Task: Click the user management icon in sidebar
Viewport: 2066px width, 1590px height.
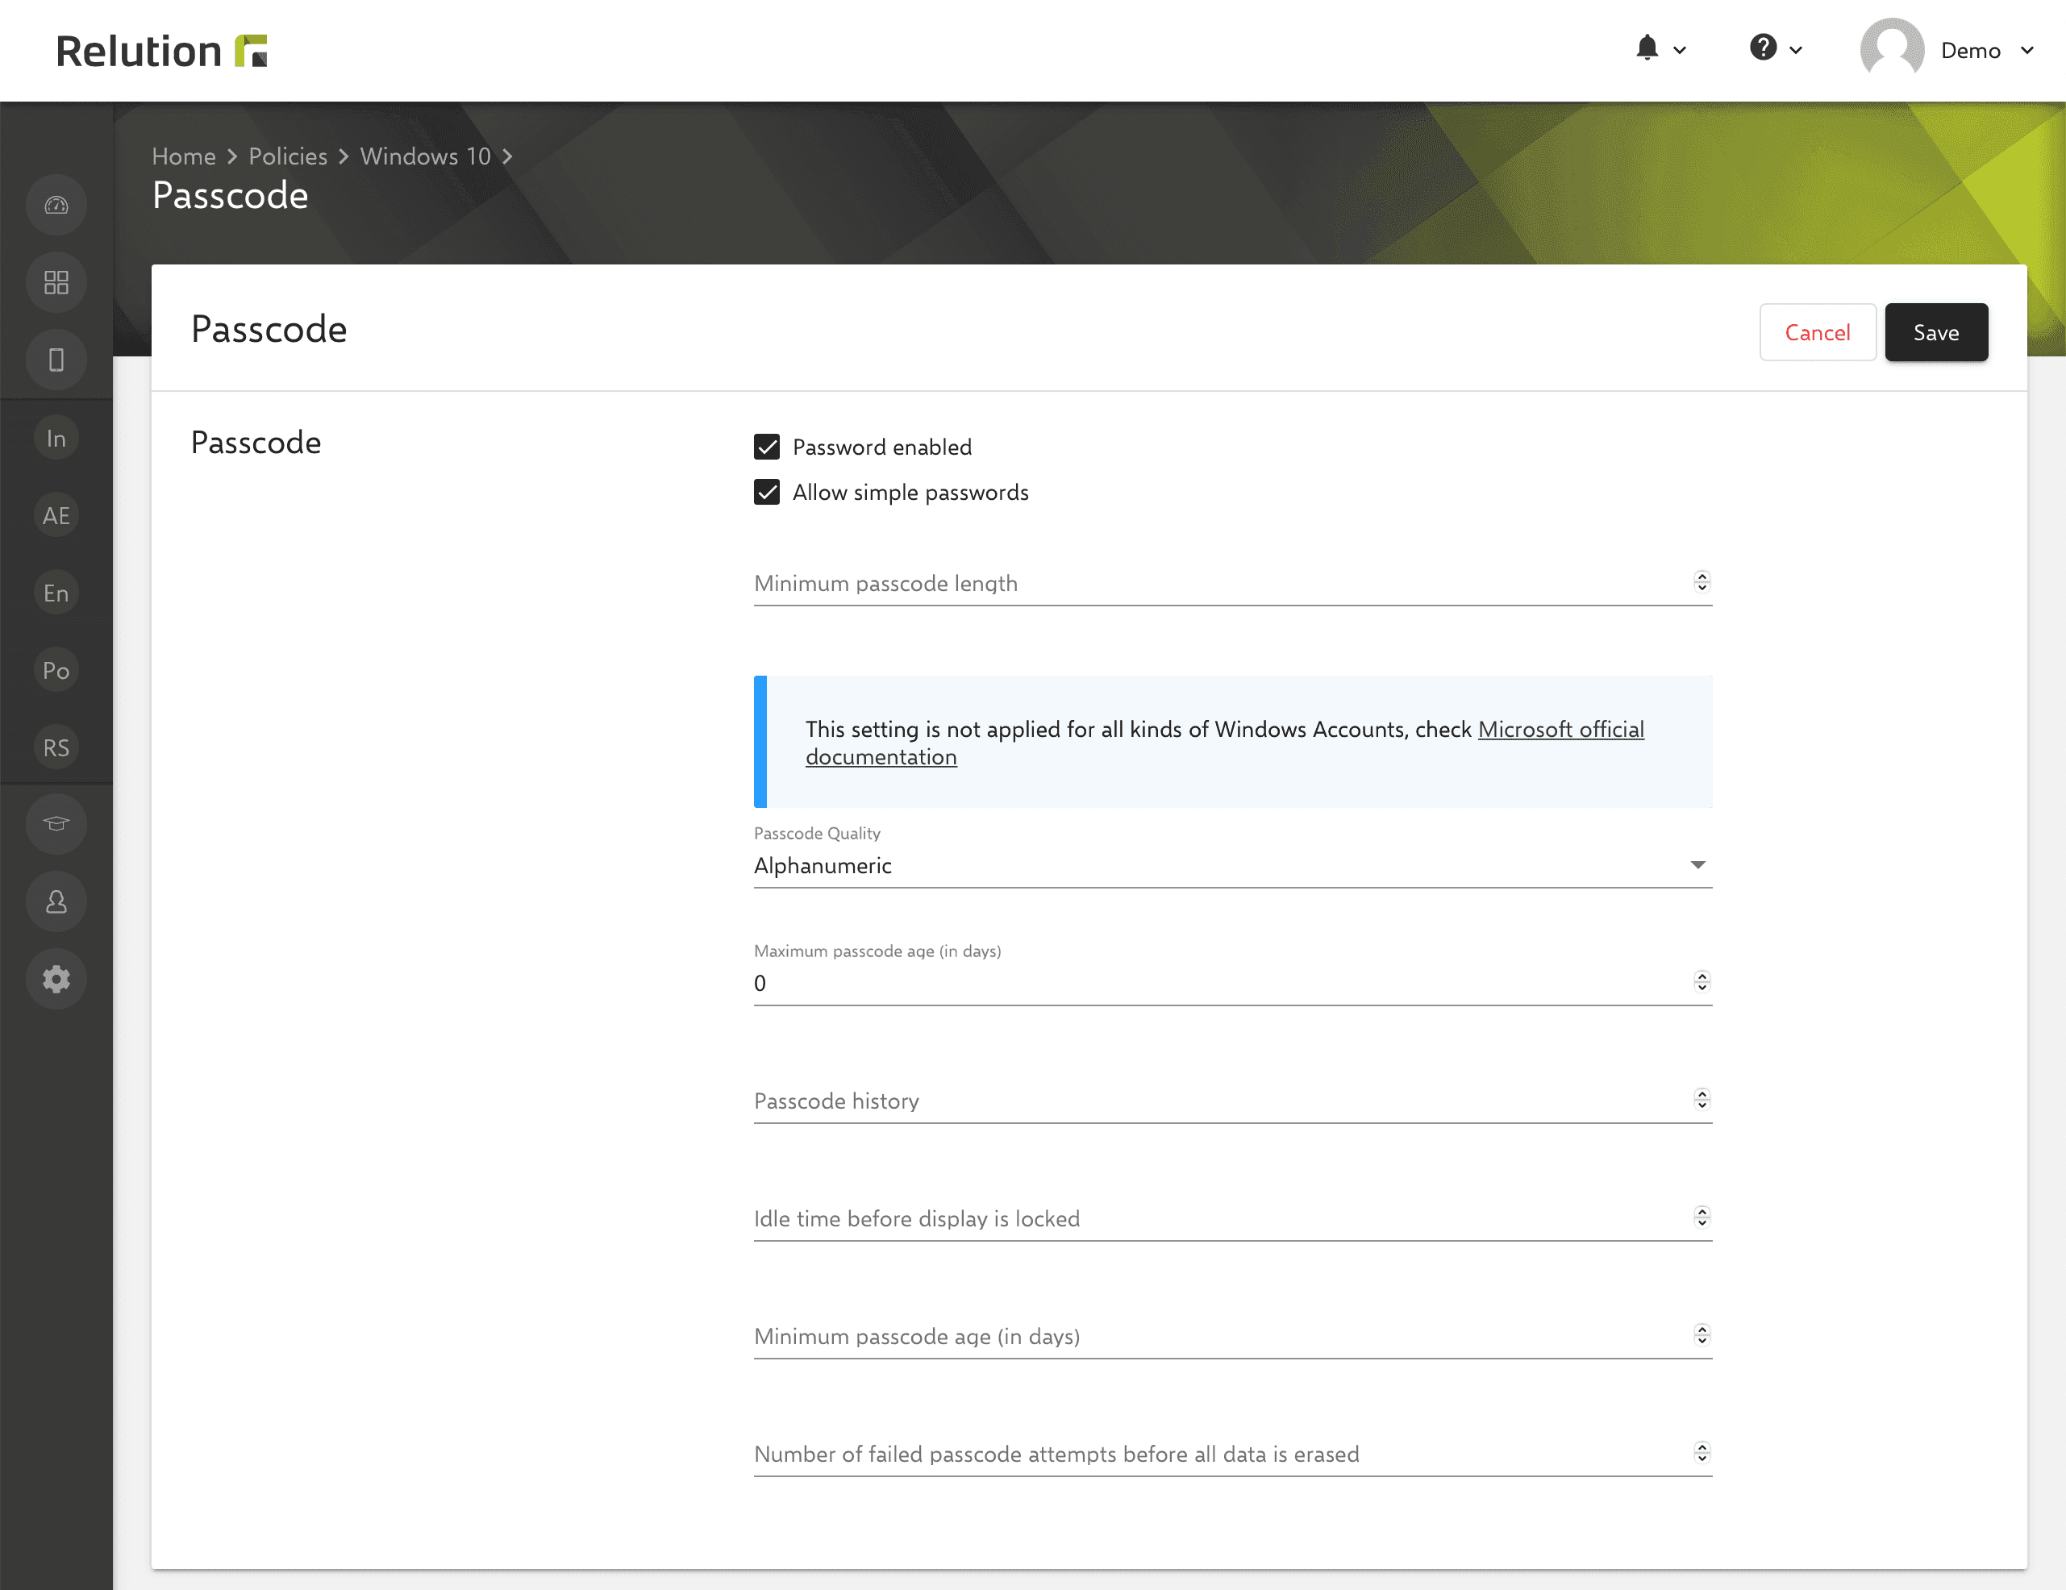Action: pyautogui.click(x=55, y=902)
